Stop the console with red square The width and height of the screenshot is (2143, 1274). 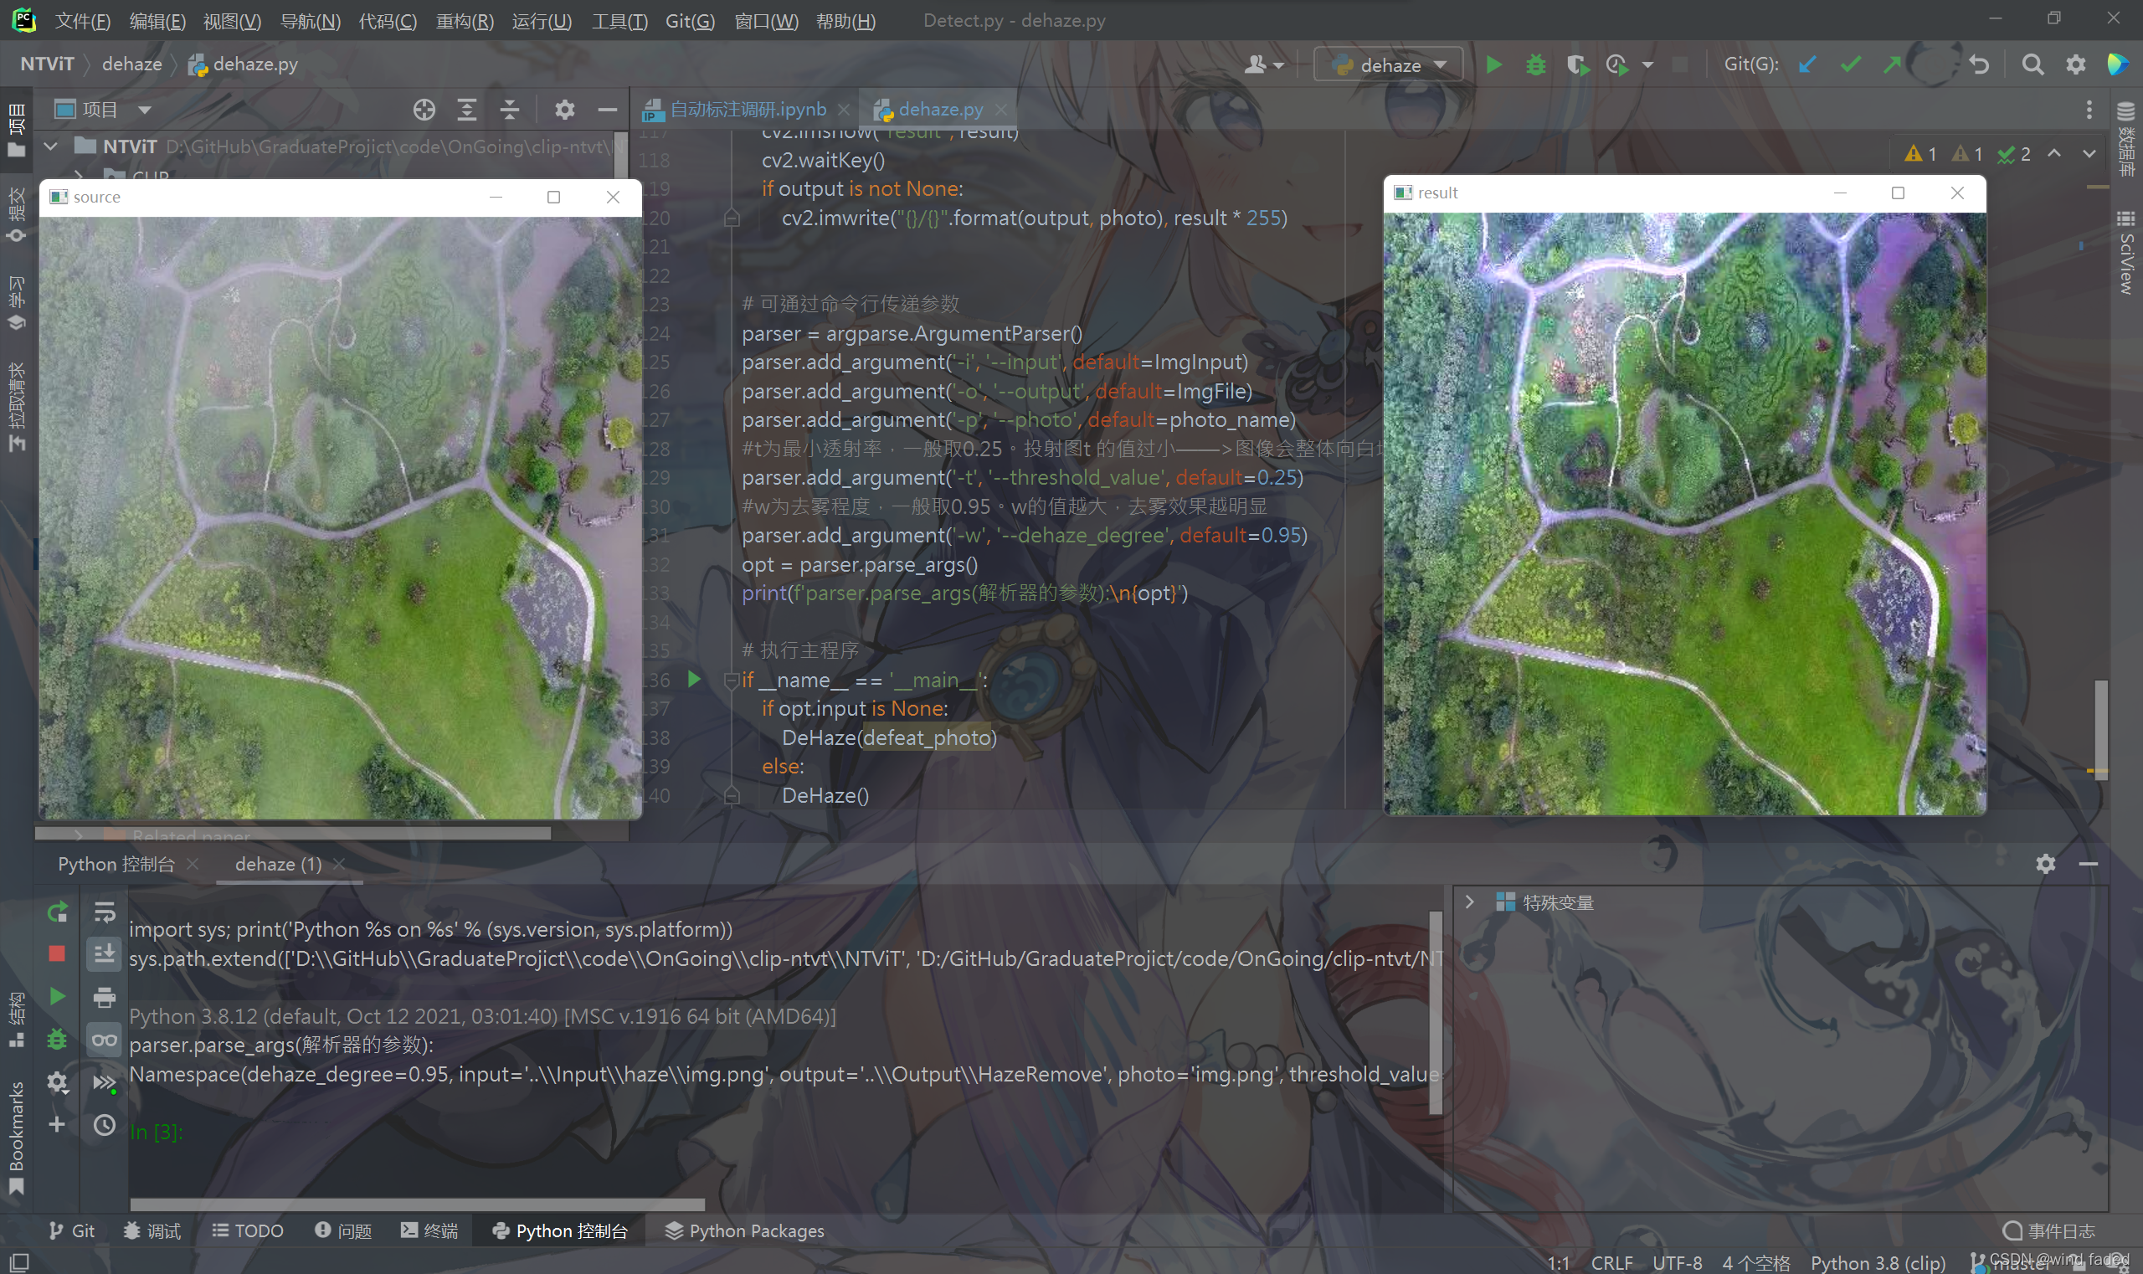(x=57, y=953)
